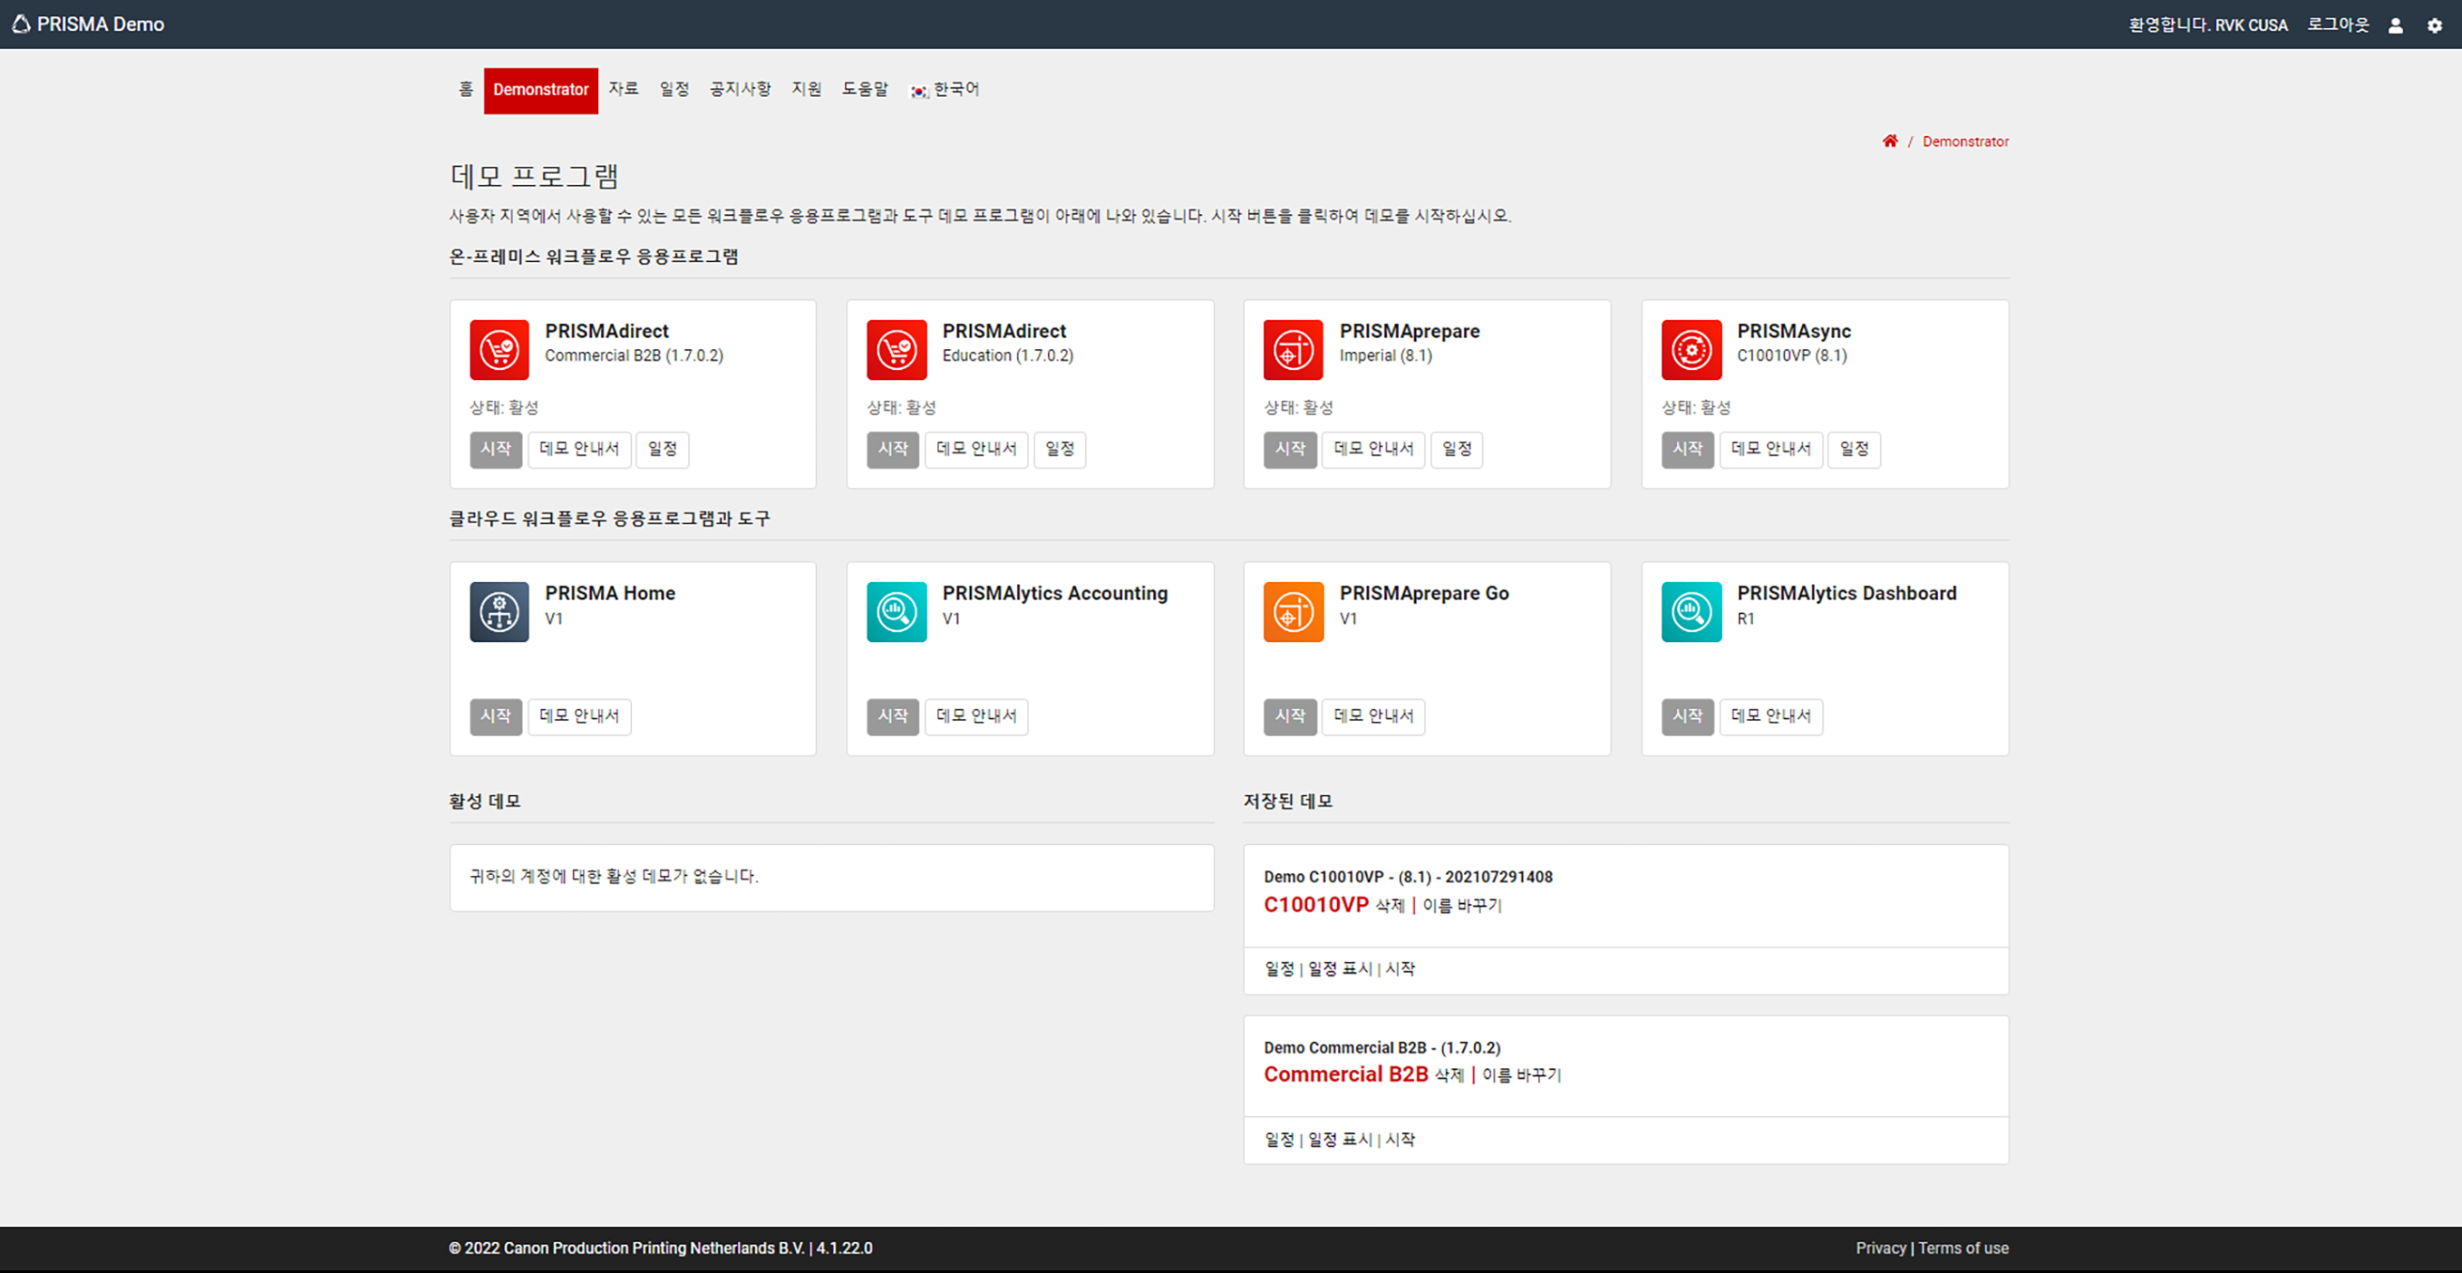This screenshot has width=2462, height=1273.
Task: Click the 귀하의 계정에 대한 활성 데모가 없습니다 message
Action: point(614,877)
